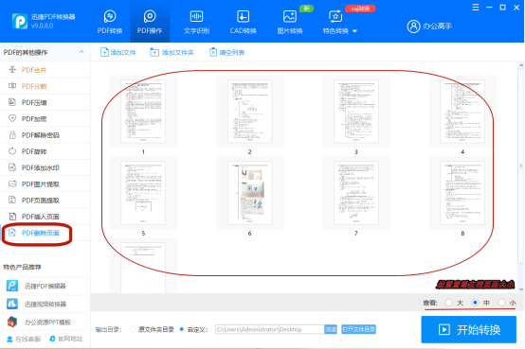Open 迅捷视频转换器 recommended product
The height and width of the screenshot is (349, 525).
(45, 304)
